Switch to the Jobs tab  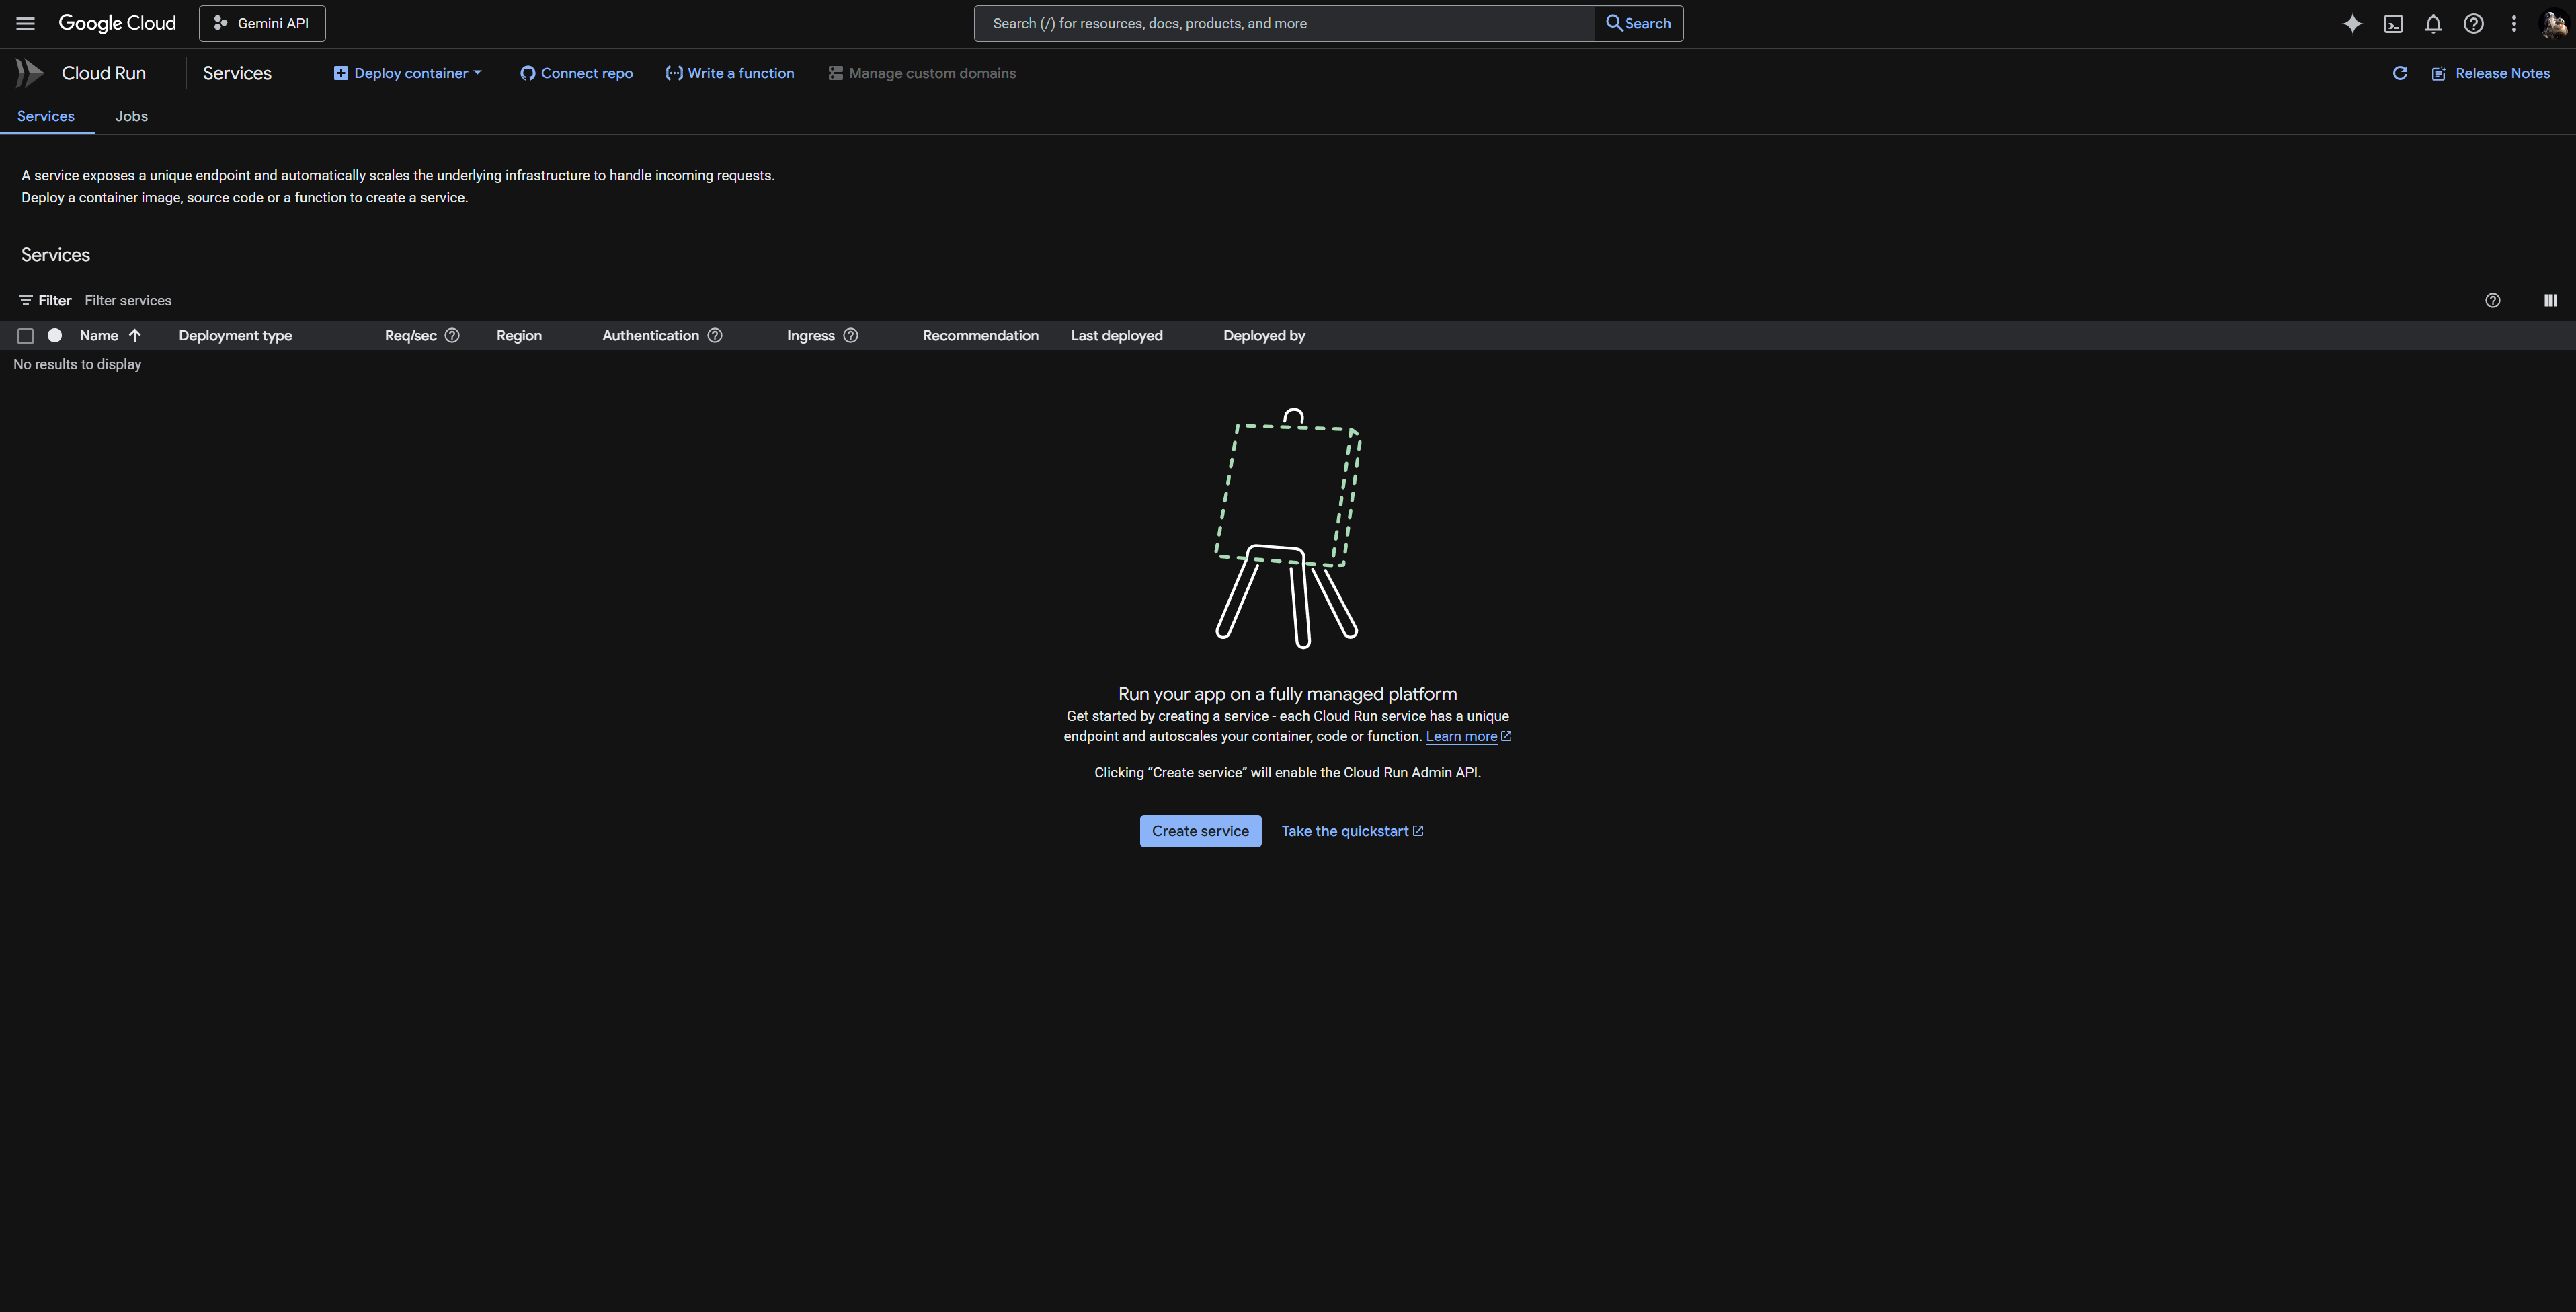click(x=131, y=116)
